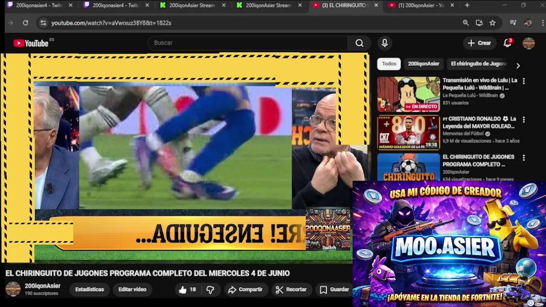Click the Recortar clip button
The width and height of the screenshot is (546, 307).
(x=291, y=290)
